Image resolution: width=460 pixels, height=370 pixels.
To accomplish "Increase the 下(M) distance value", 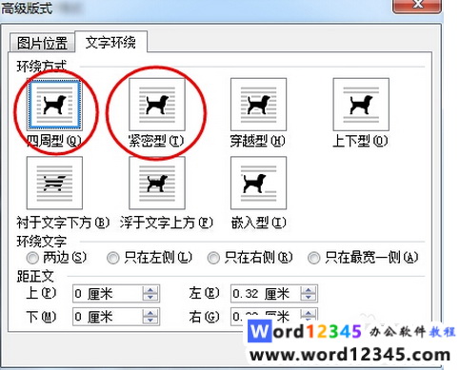I will point(150,313).
